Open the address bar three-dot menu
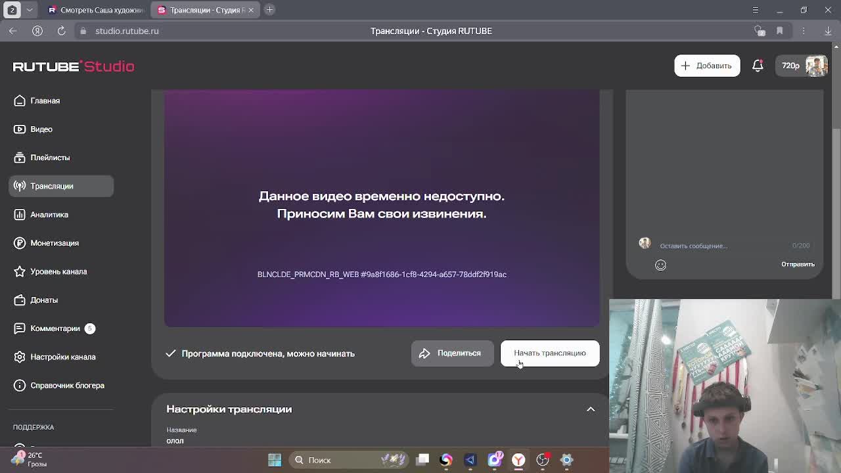 coord(804,31)
